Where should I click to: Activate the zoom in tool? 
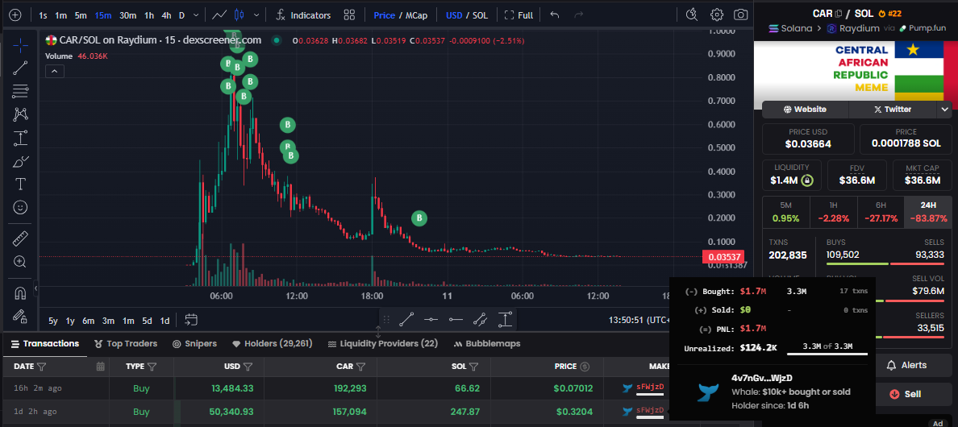pyautogui.click(x=20, y=262)
